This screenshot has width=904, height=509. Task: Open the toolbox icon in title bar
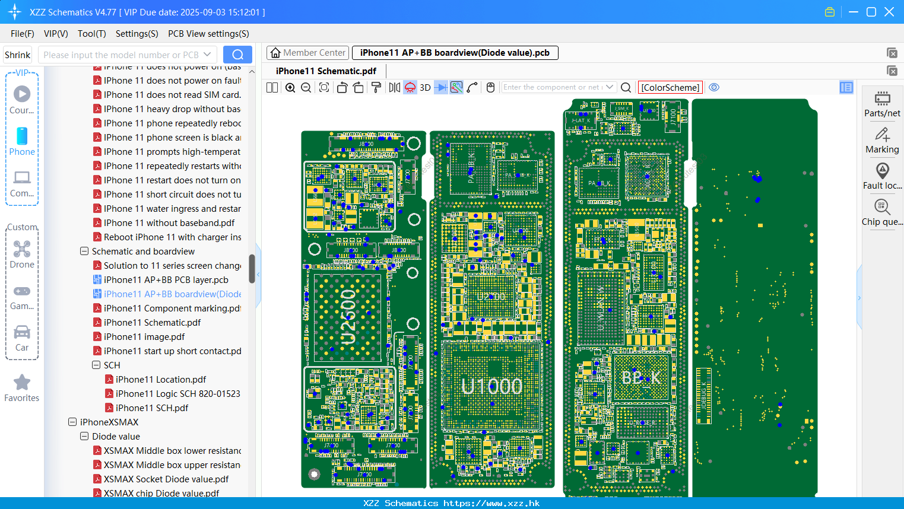pos(830,12)
